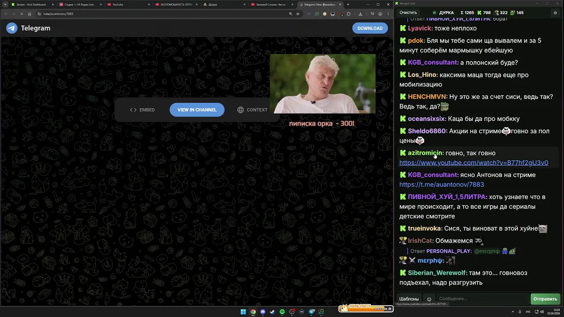The image size is (564, 317).
Task: Click the Σ 1265 total viewers counter
Action: 467,13
